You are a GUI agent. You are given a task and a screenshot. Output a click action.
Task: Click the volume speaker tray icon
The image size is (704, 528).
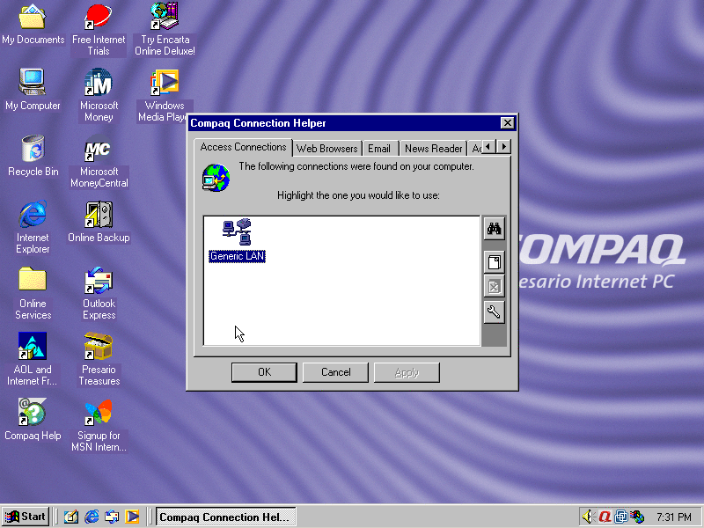[x=589, y=517]
